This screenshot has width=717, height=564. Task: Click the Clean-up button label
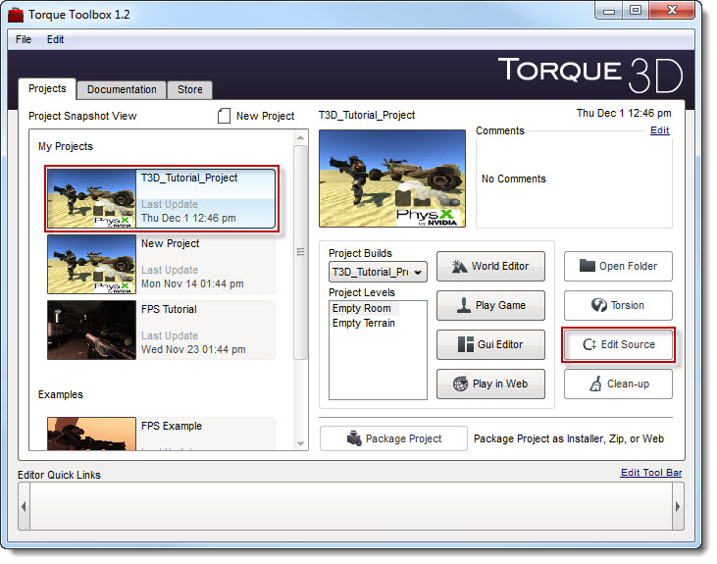pyautogui.click(x=628, y=384)
